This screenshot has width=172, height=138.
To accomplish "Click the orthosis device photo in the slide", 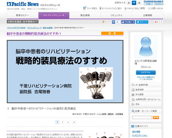I will tap(96, 83).
